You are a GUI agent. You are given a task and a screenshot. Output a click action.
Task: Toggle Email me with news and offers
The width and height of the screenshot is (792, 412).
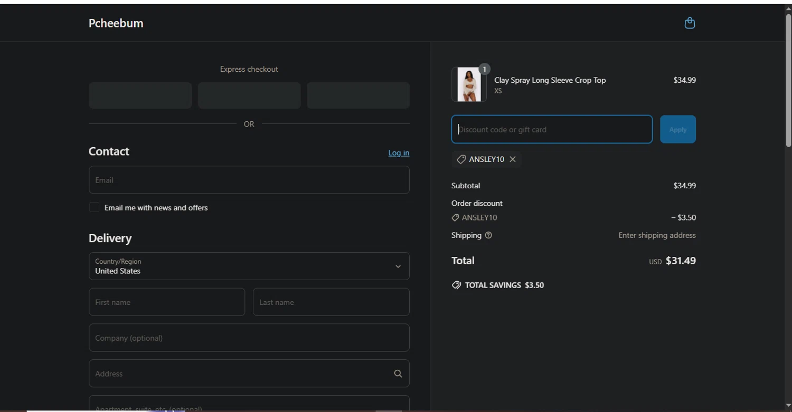(x=94, y=207)
